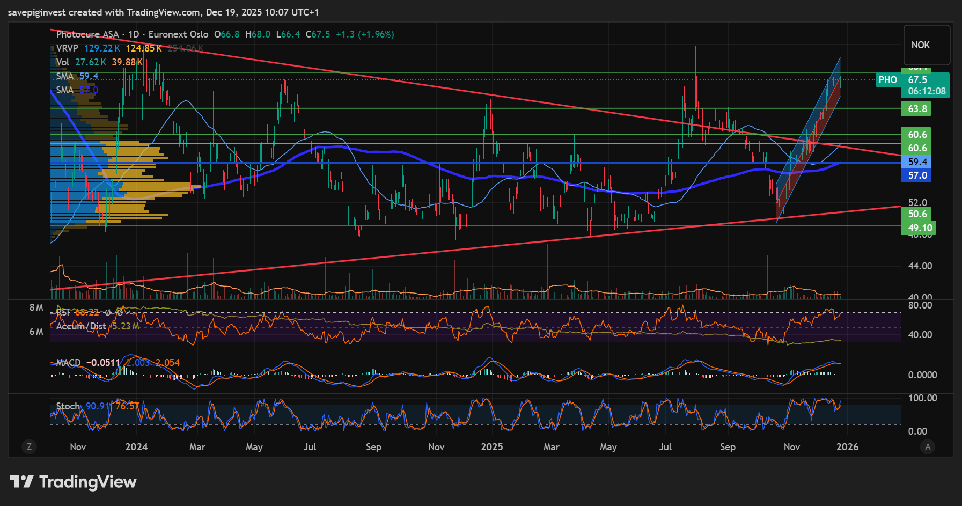
Task: Click the SMA 59.4 legend entry
Action: pyautogui.click(x=65, y=76)
